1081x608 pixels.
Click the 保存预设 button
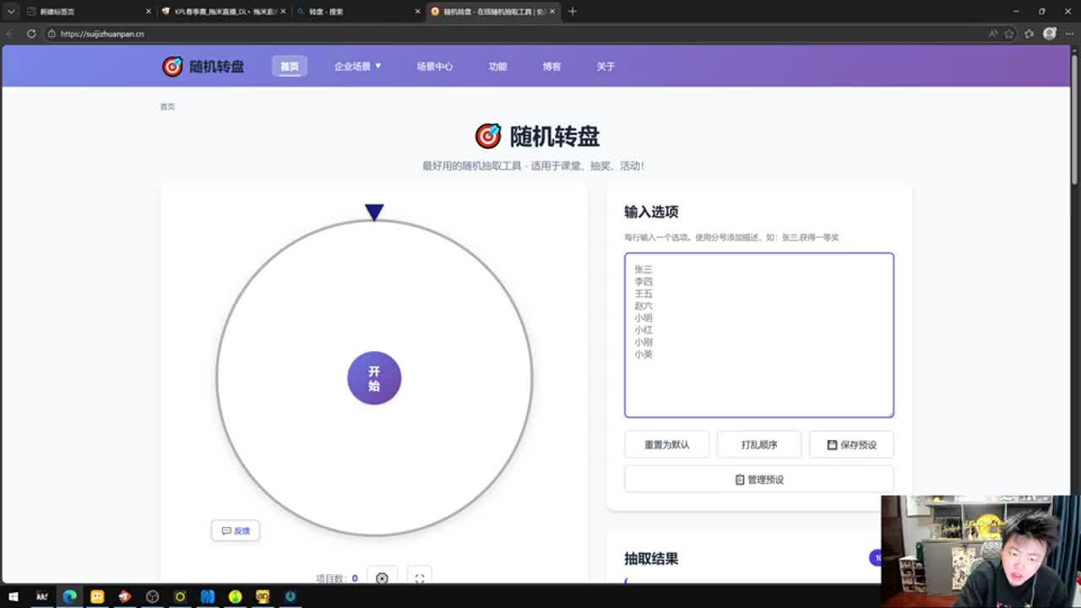point(851,445)
